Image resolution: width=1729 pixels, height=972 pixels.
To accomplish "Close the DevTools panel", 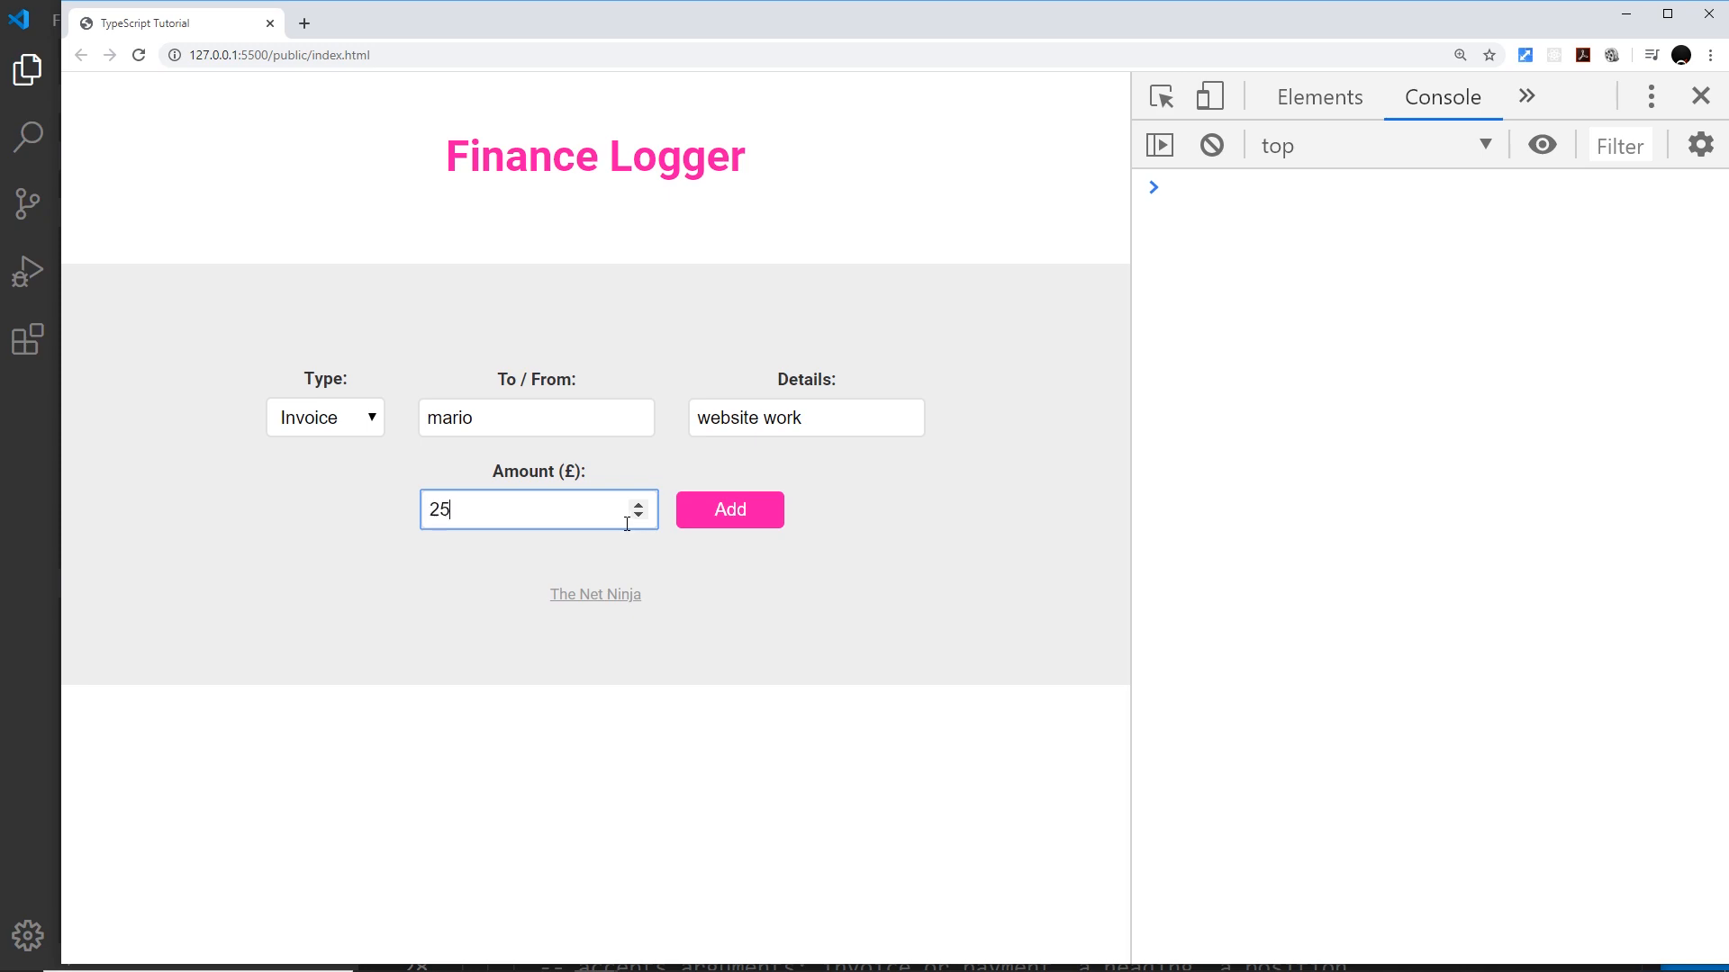I will [x=1700, y=95].
